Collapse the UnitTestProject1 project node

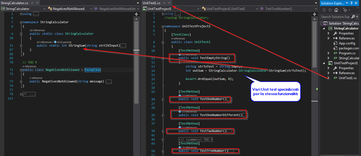[324, 63]
